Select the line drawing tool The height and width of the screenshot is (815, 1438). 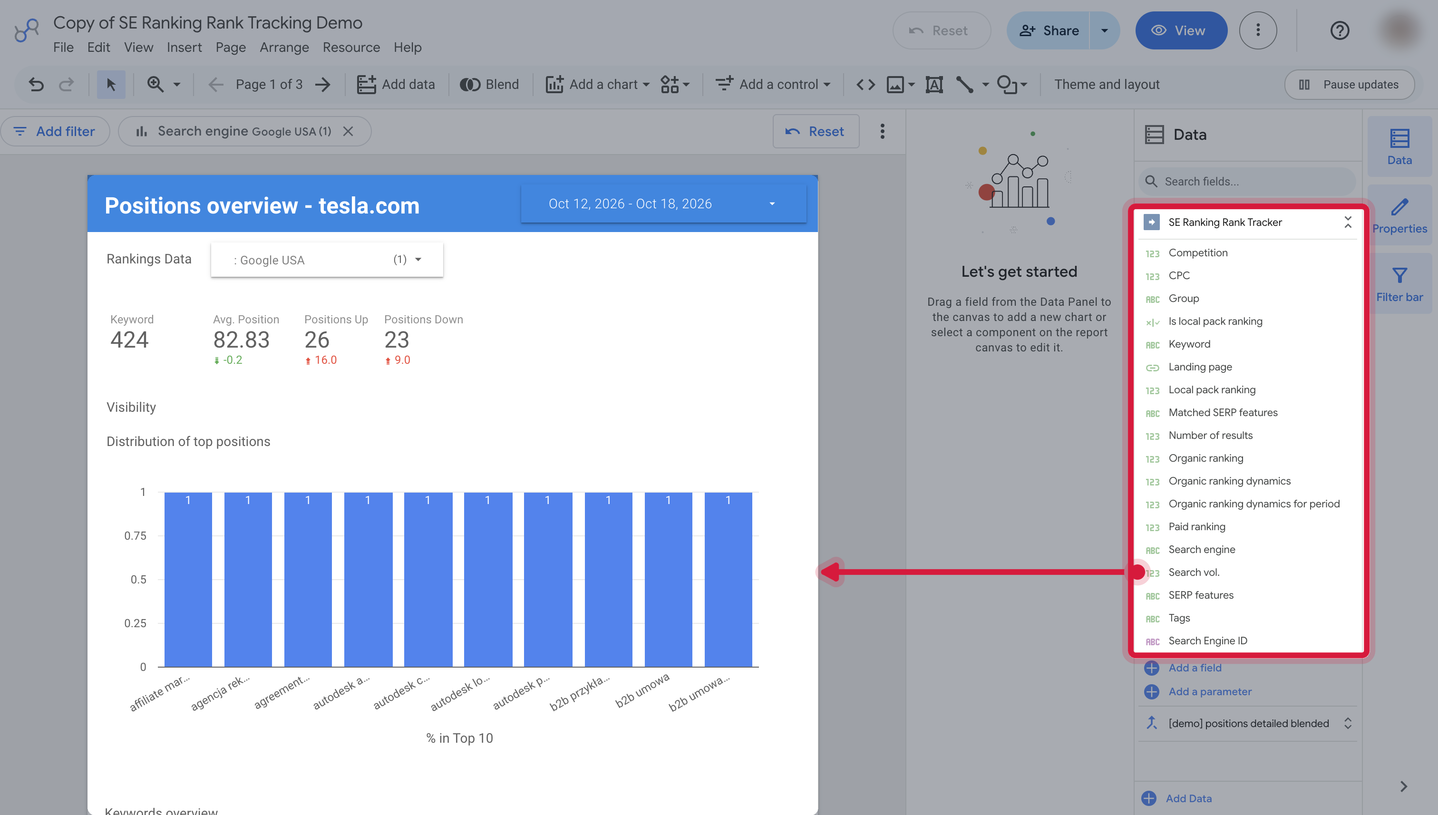coord(964,85)
